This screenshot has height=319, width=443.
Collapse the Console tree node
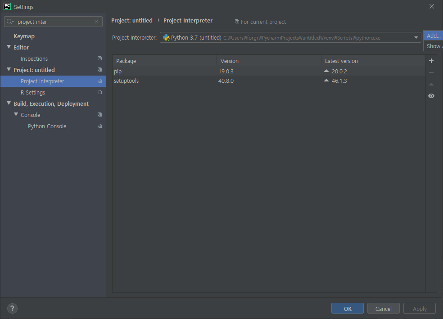16,115
